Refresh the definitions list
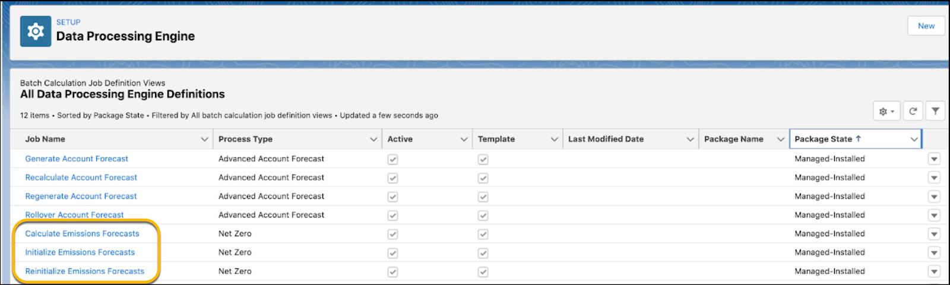Viewport: 950px width, 285px height. [x=913, y=111]
